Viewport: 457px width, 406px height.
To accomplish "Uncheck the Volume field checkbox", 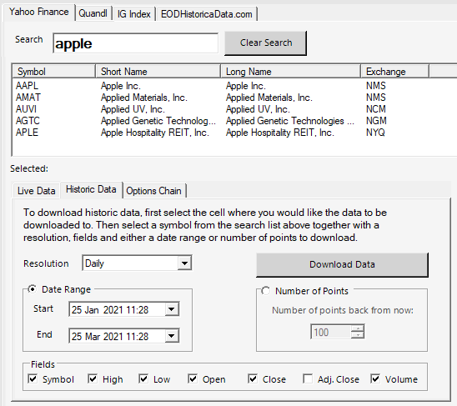I will pyautogui.click(x=375, y=378).
